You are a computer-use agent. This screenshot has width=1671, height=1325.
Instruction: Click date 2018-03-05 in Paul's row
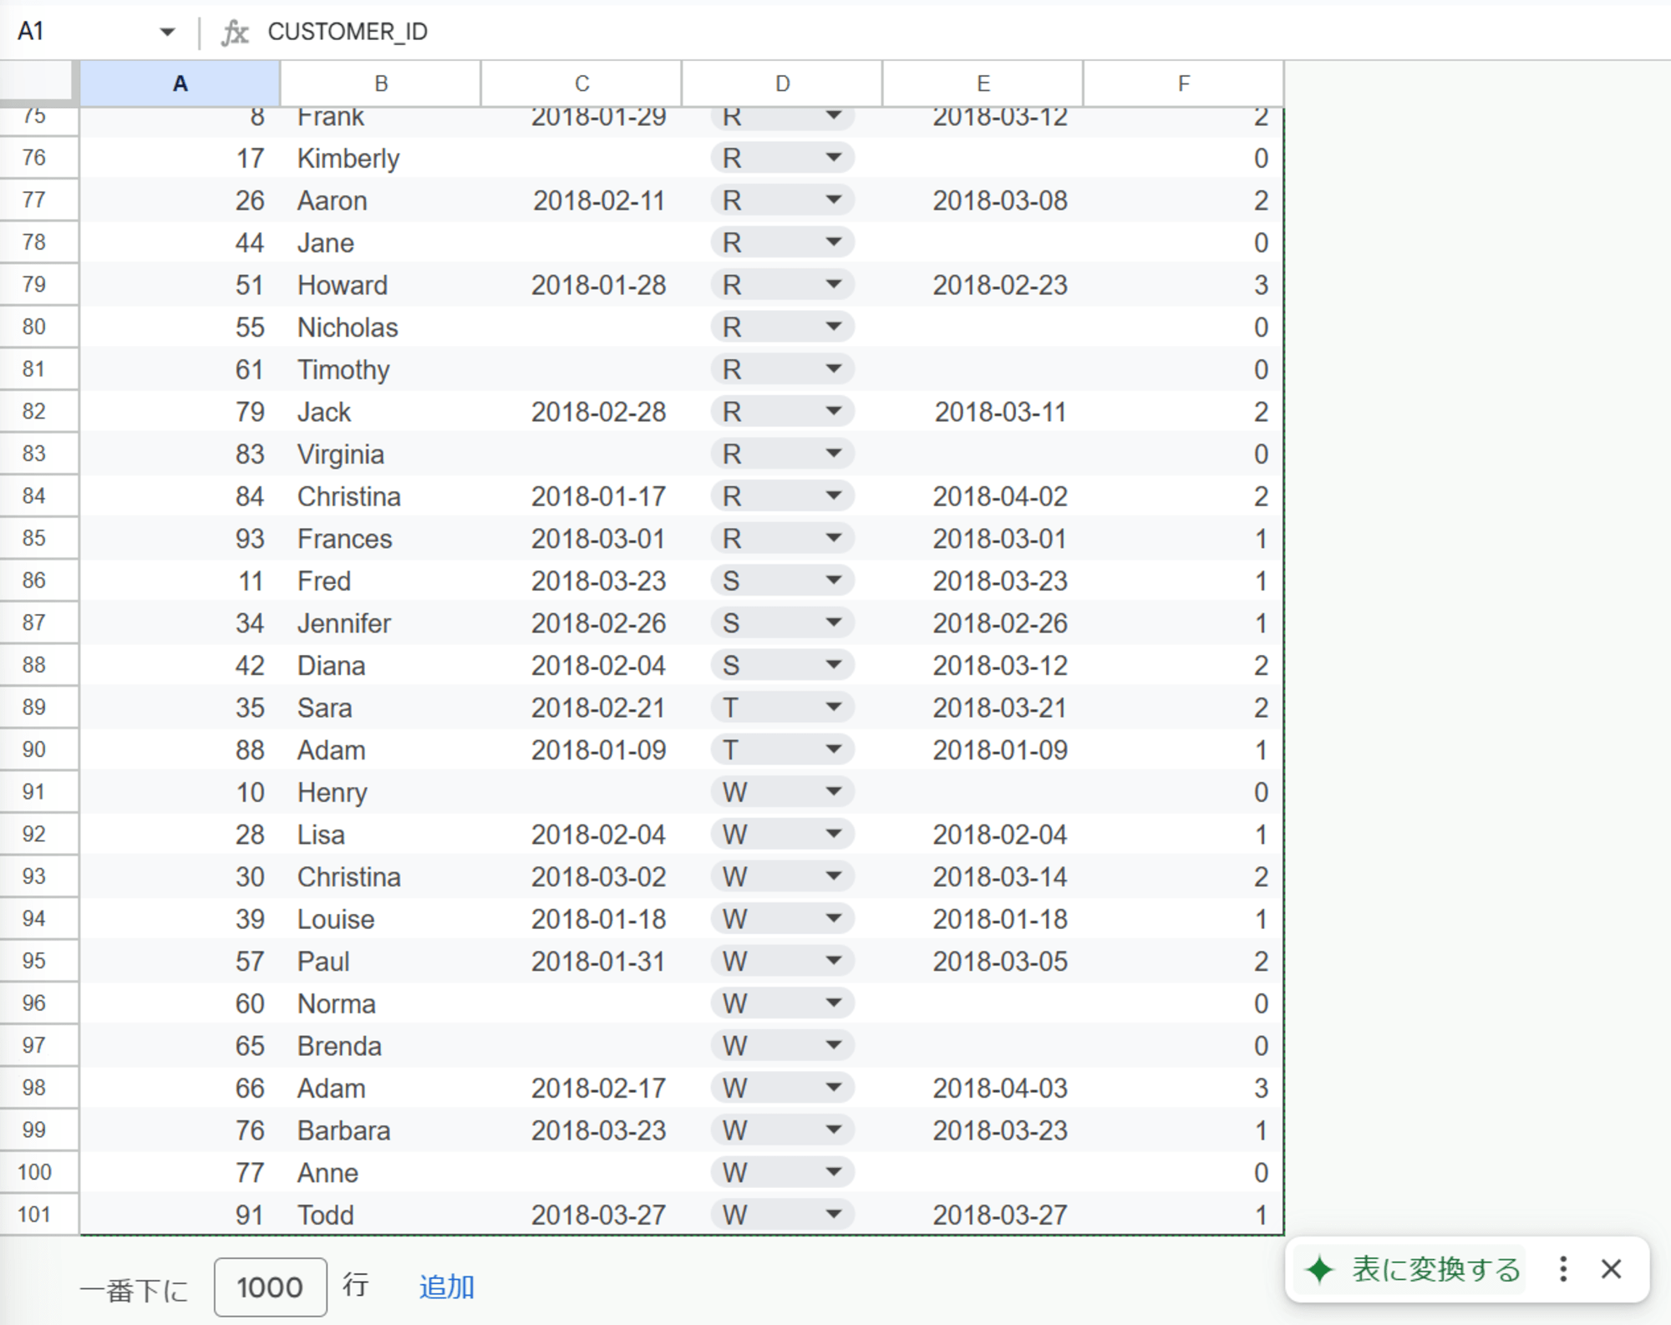pos(1000,961)
